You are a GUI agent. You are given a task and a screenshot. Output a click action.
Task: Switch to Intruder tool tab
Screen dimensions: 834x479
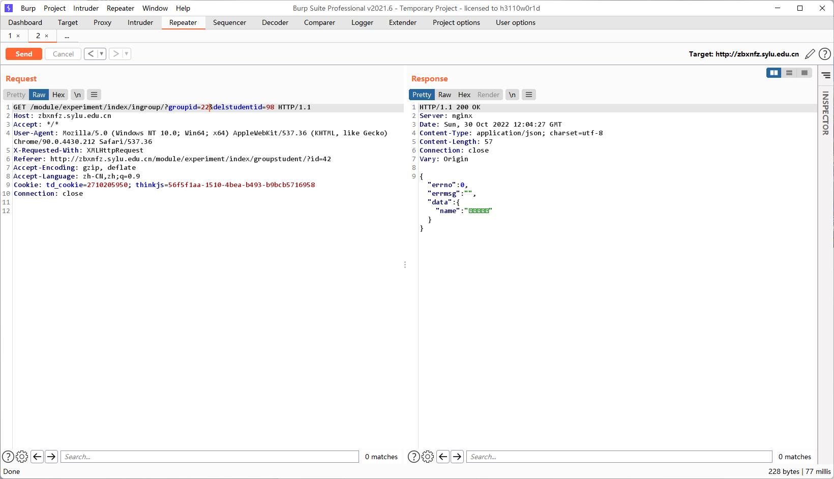click(140, 22)
